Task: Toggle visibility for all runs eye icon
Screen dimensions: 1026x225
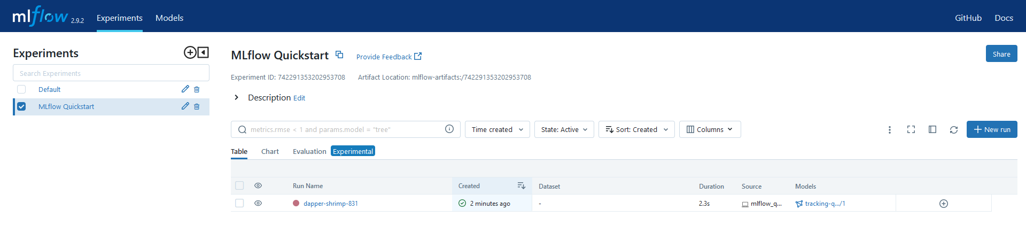Action: (x=258, y=185)
